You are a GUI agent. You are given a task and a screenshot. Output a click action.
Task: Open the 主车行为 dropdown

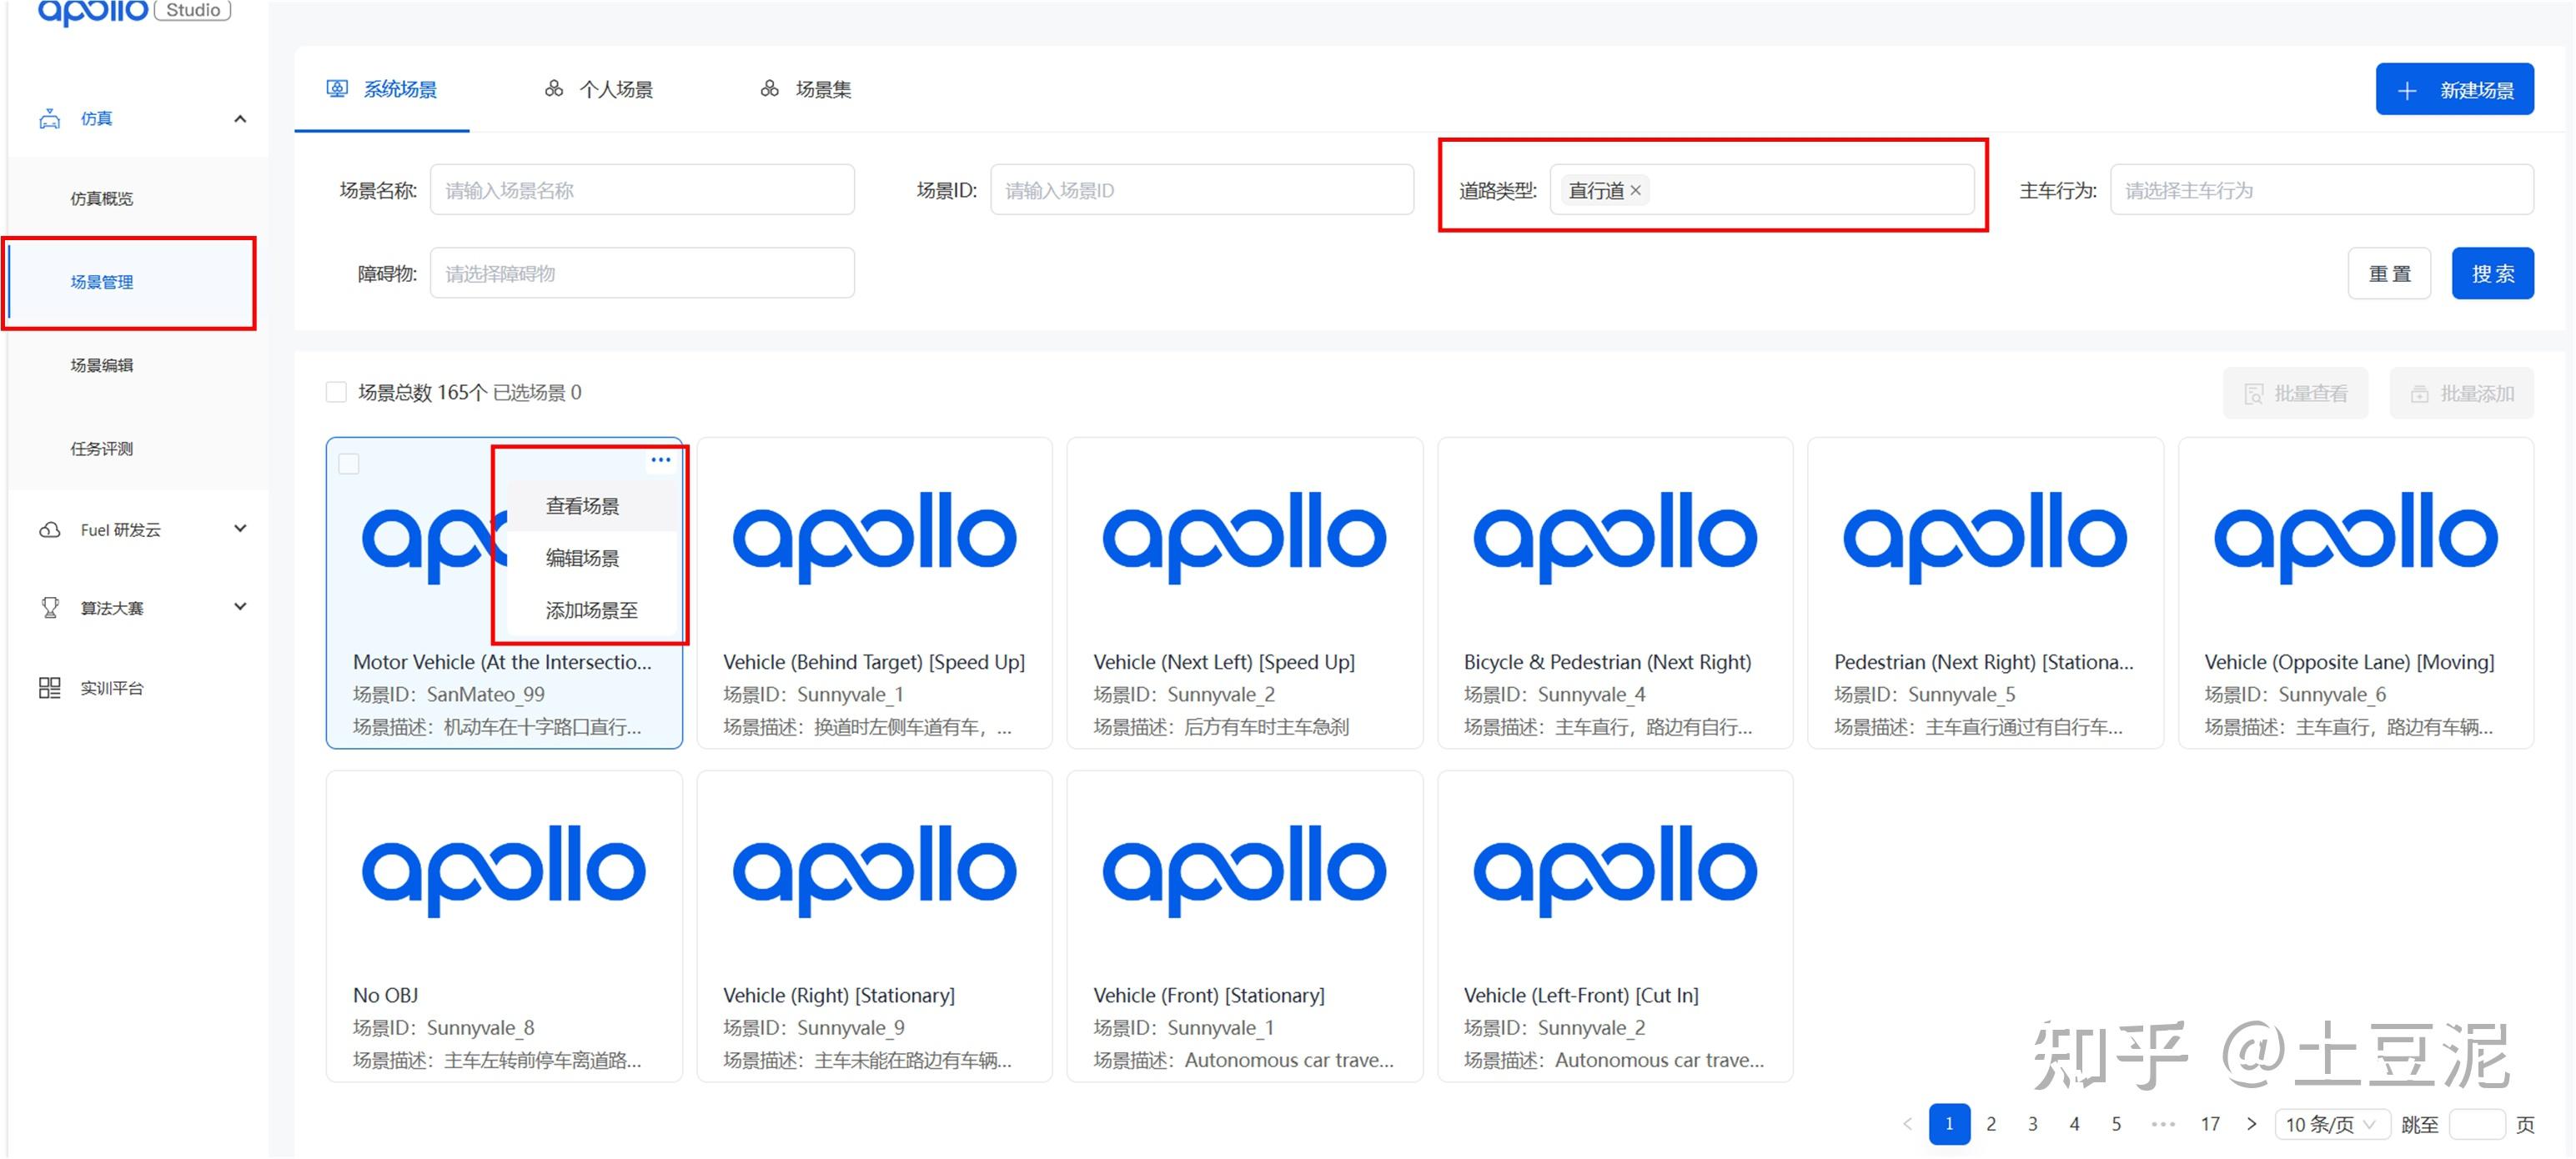2322,190
